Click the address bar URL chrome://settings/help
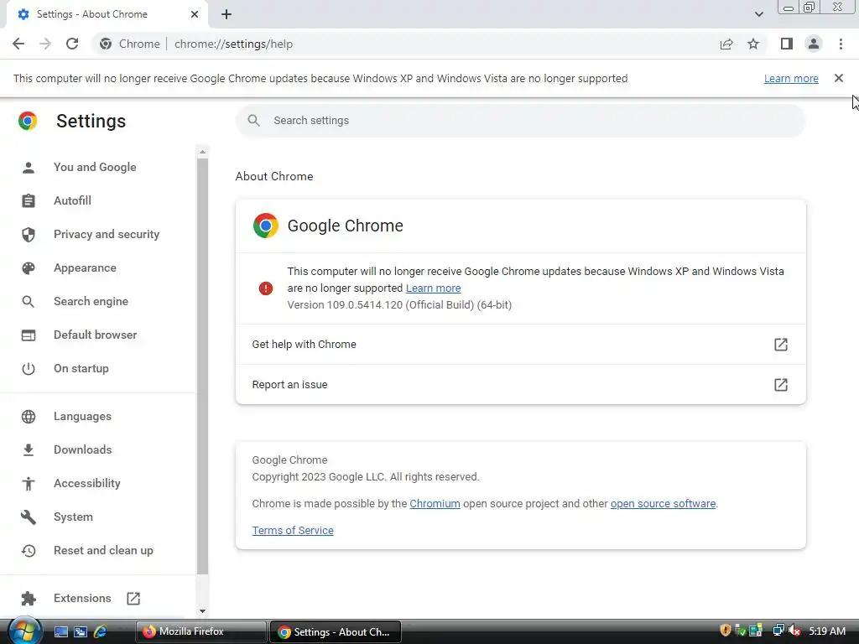The width and height of the screenshot is (859, 644). click(233, 44)
